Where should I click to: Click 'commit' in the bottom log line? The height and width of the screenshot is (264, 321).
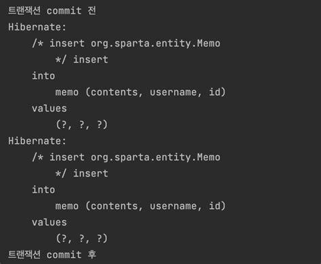click(x=64, y=255)
